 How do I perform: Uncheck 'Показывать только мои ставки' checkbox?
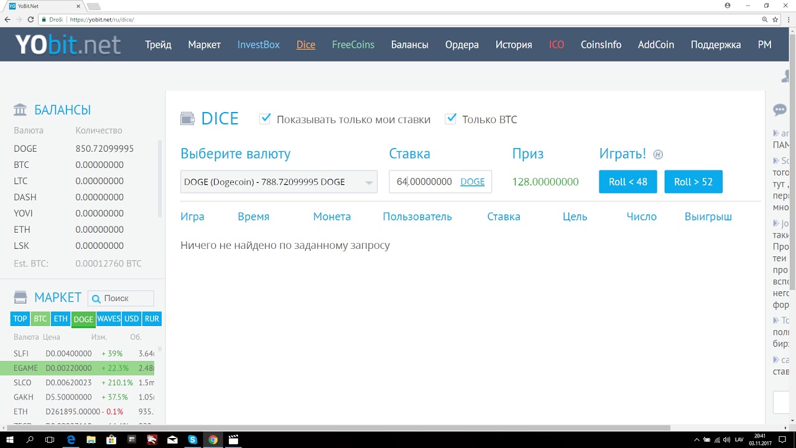coord(265,119)
